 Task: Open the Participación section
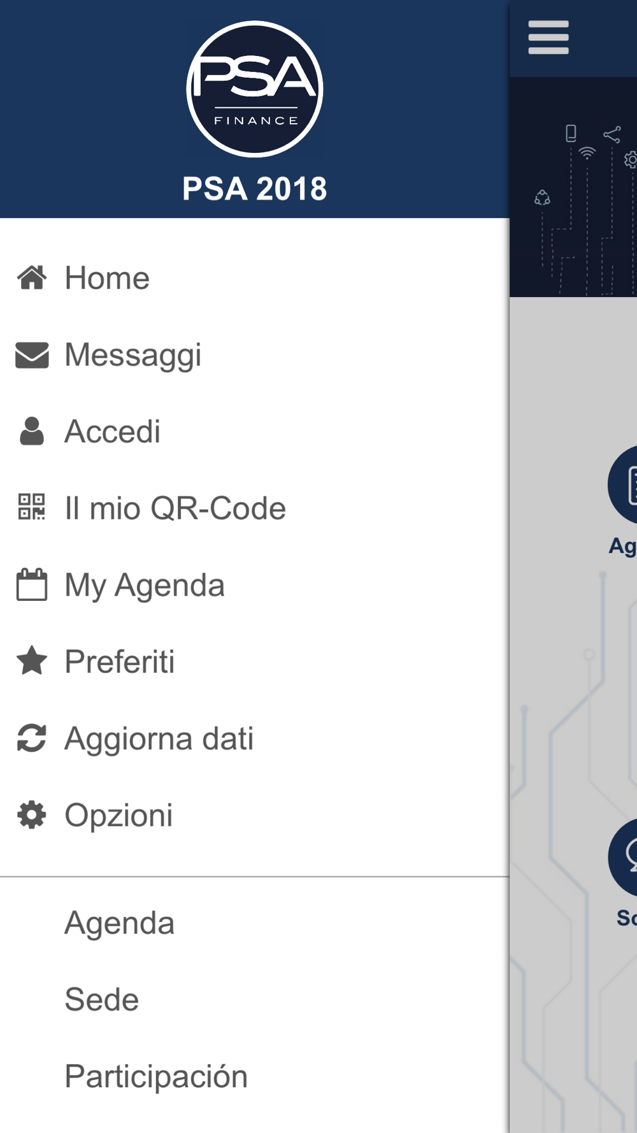pyautogui.click(x=255, y=1076)
